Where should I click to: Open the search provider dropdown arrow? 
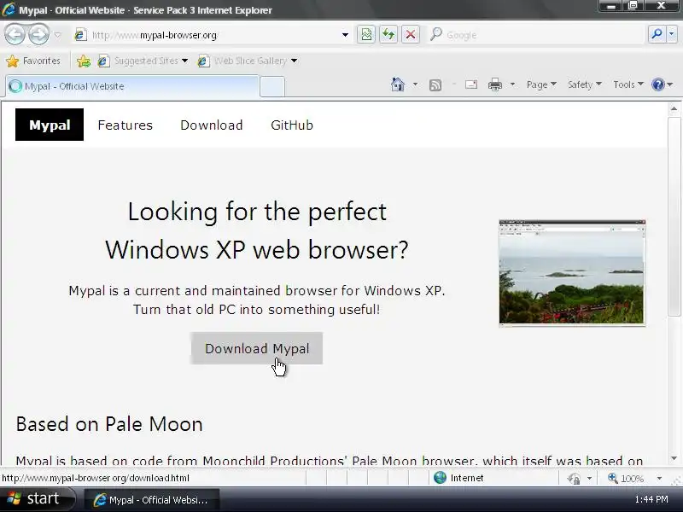(672, 34)
